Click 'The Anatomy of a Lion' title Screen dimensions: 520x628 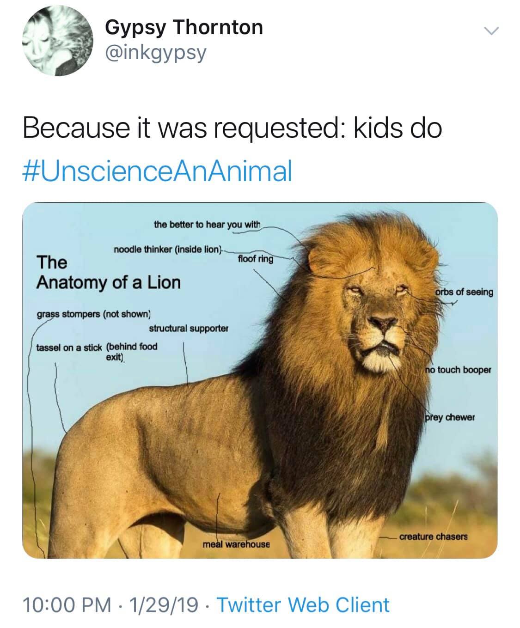point(108,272)
